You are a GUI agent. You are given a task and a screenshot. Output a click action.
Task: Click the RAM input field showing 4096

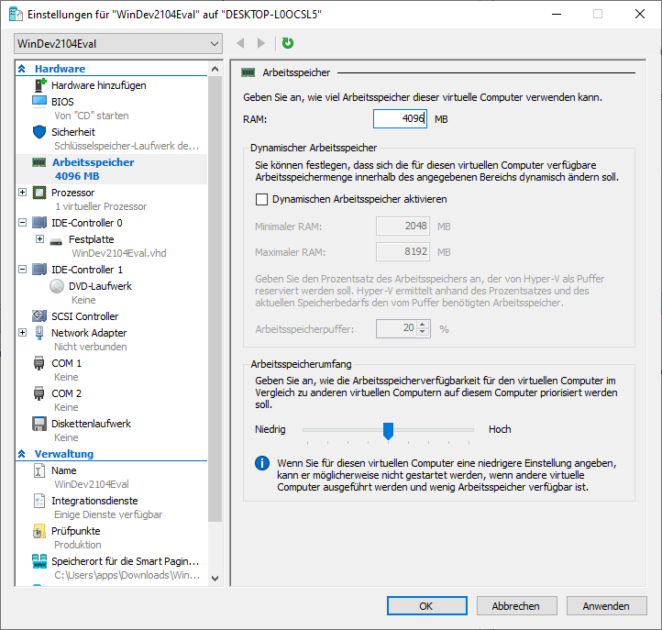tap(400, 119)
